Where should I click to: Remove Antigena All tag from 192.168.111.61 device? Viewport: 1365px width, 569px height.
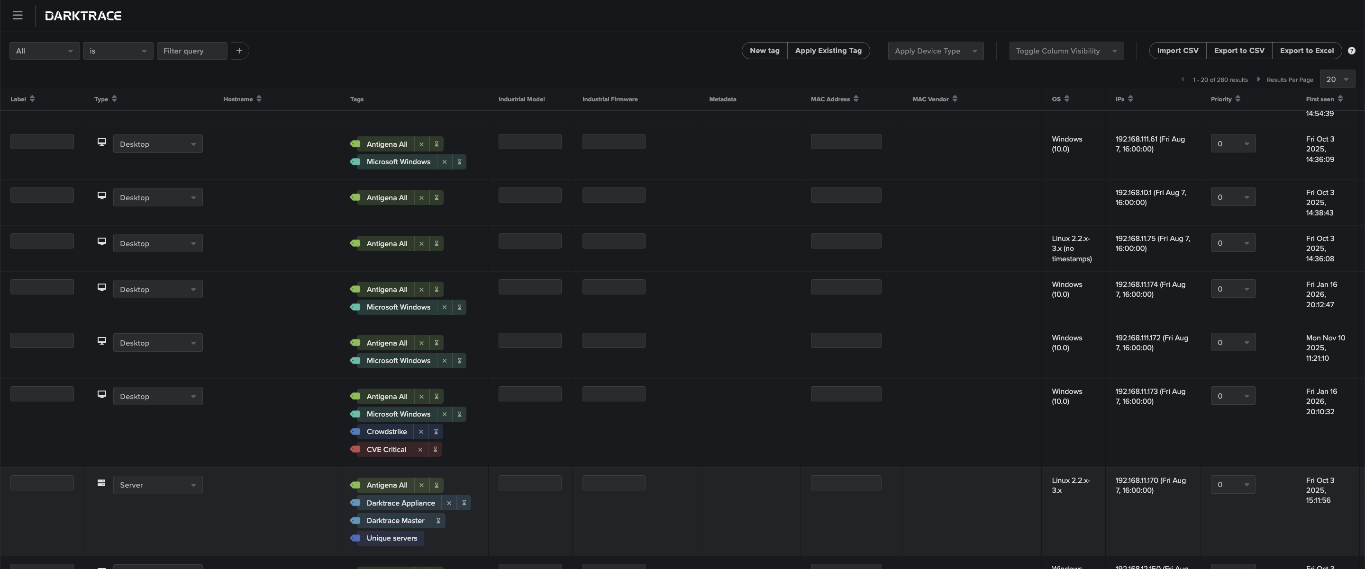pyautogui.click(x=421, y=144)
